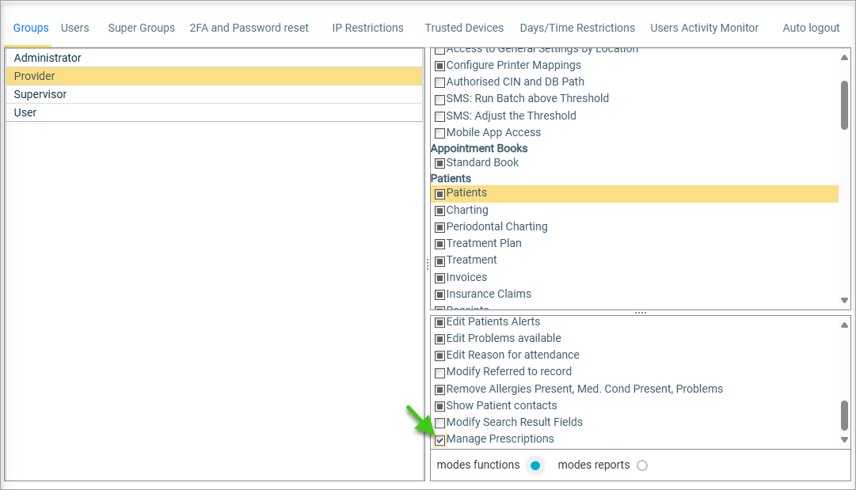The image size is (856, 490).
Task: Click the Insurance Claims label
Action: pyautogui.click(x=489, y=294)
